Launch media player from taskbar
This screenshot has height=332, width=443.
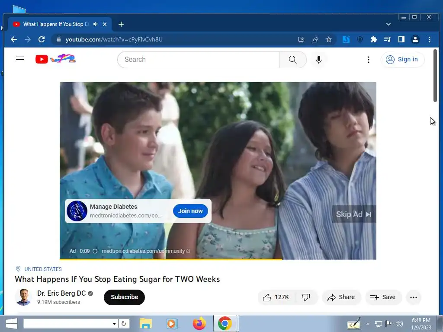point(171,323)
